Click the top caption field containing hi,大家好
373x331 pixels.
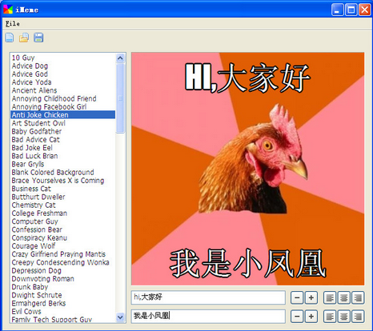208,297
